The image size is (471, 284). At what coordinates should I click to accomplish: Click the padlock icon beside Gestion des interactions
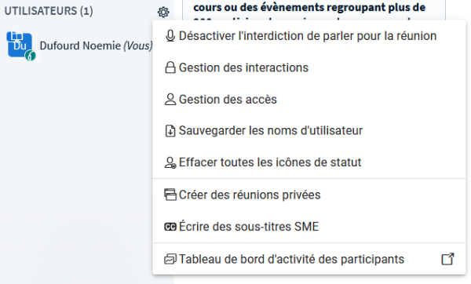coord(170,67)
